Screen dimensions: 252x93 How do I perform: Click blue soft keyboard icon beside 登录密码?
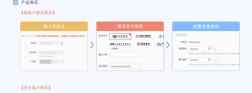[x=214, y=49]
